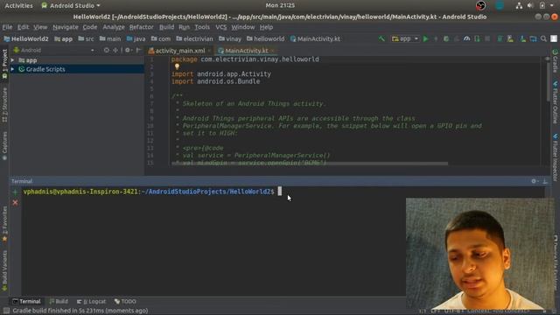Click the Debug app bug icon
Image resolution: width=560 pixels, height=315 pixels.
point(446,38)
